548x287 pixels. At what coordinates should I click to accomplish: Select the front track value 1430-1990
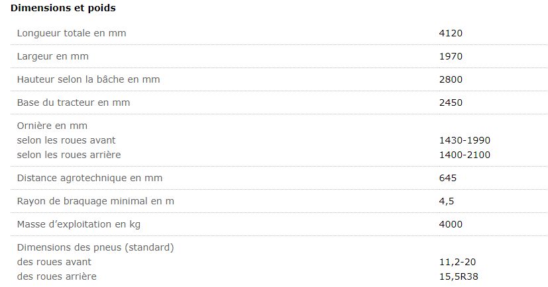point(465,140)
